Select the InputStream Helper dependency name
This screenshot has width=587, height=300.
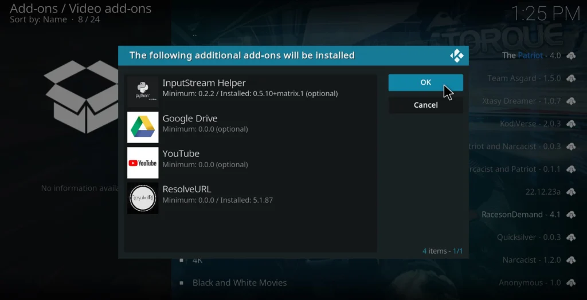pyautogui.click(x=204, y=83)
